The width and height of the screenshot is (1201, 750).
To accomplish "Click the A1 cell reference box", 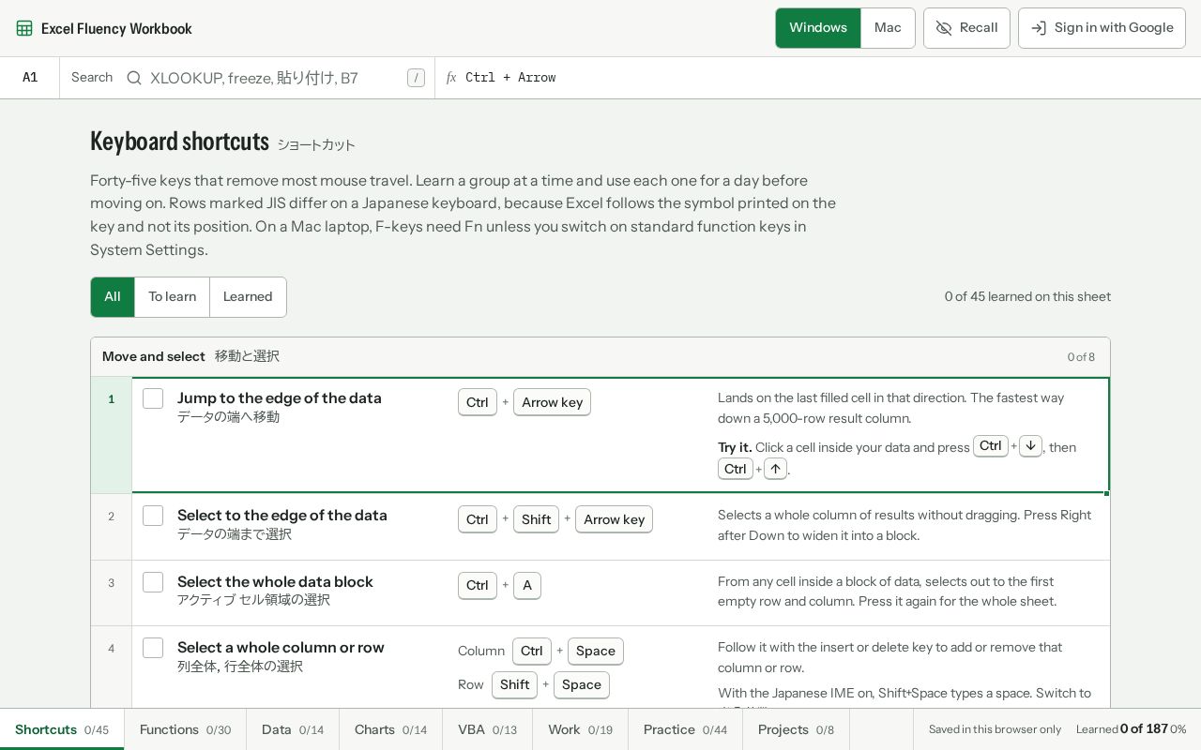I will [30, 78].
